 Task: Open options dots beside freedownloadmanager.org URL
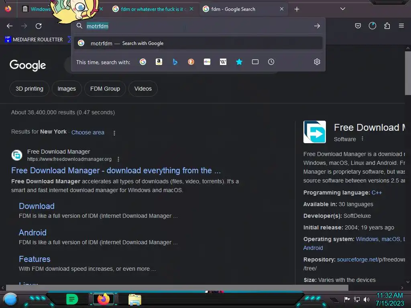118,159
